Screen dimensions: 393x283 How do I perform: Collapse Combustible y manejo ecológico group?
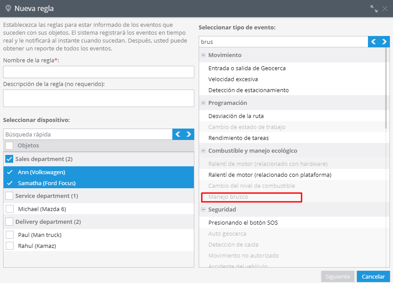pos(203,150)
